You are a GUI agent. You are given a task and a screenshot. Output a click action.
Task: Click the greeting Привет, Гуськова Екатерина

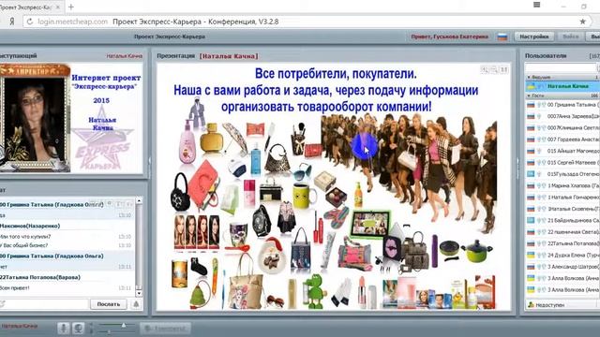click(450, 37)
